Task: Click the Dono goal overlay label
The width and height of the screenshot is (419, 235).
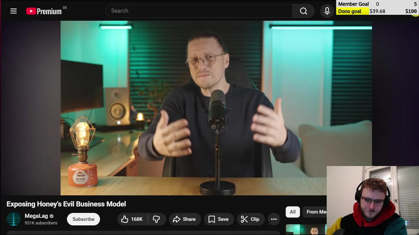Action: (x=350, y=11)
